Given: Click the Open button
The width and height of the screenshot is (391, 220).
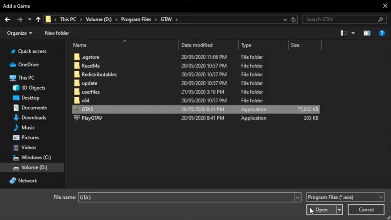Looking at the screenshot, I should pyautogui.click(x=321, y=210).
